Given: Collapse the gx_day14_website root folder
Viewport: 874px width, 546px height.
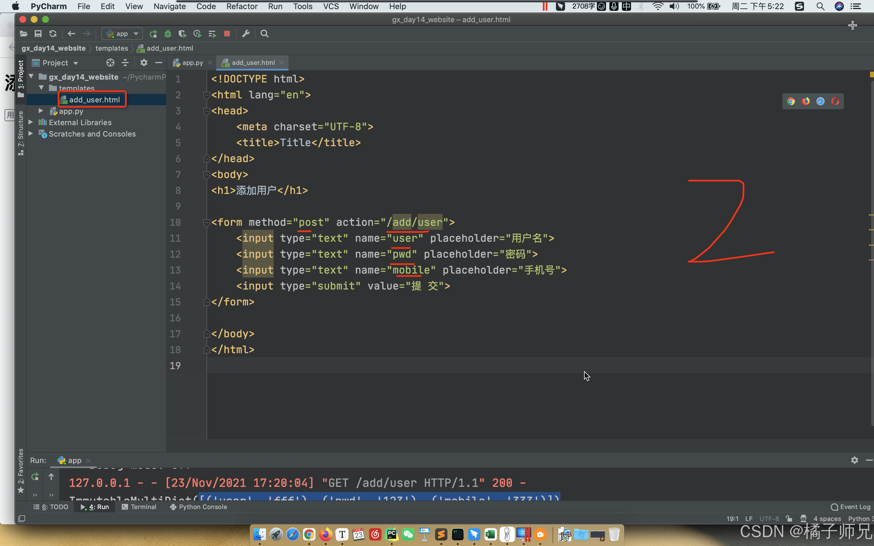Looking at the screenshot, I should pyautogui.click(x=31, y=76).
